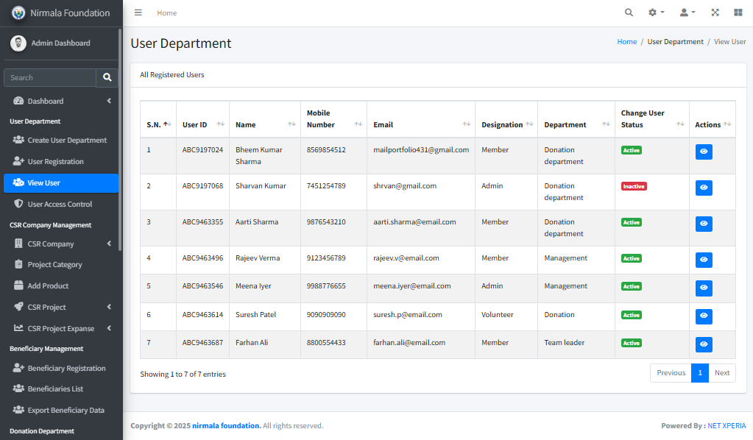The width and height of the screenshot is (753, 440).
Task: Open the settings gear dropdown
Action: (655, 13)
